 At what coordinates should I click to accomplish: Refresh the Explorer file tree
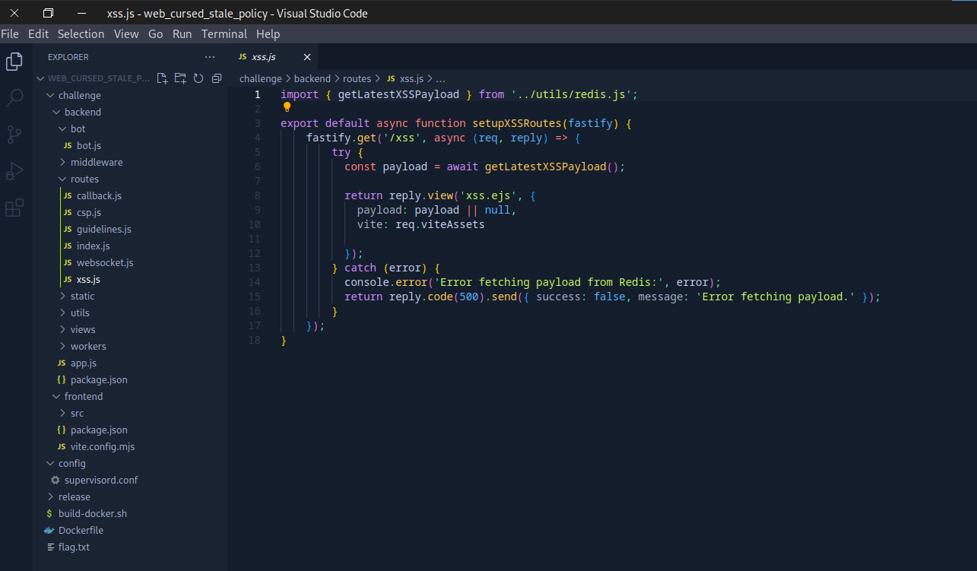[198, 78]
